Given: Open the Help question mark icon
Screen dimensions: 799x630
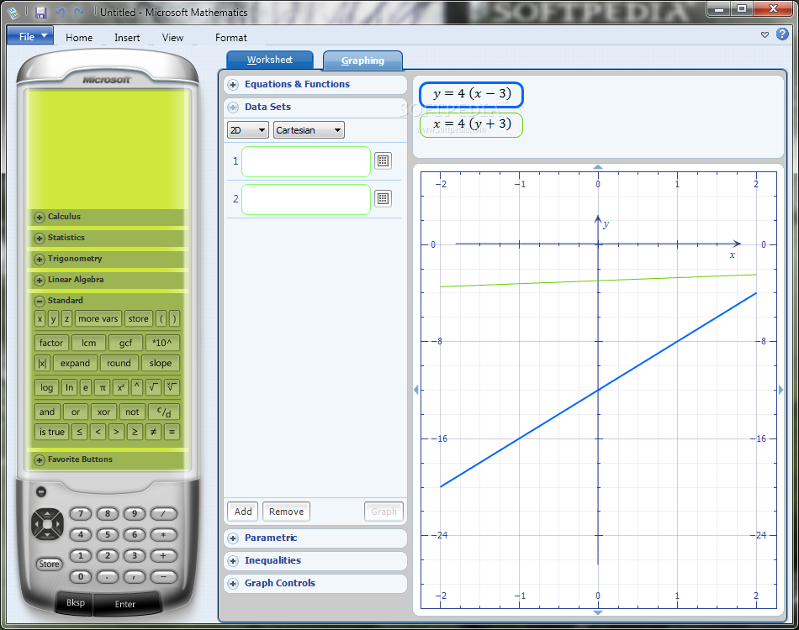Looking at the screenshot, I should pos(782,34).
